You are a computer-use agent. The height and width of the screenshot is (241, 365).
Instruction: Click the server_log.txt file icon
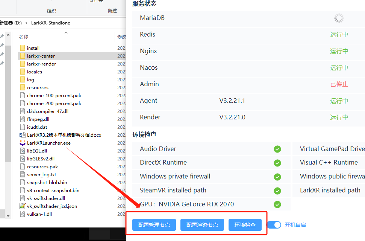click(x=23, y=174)
